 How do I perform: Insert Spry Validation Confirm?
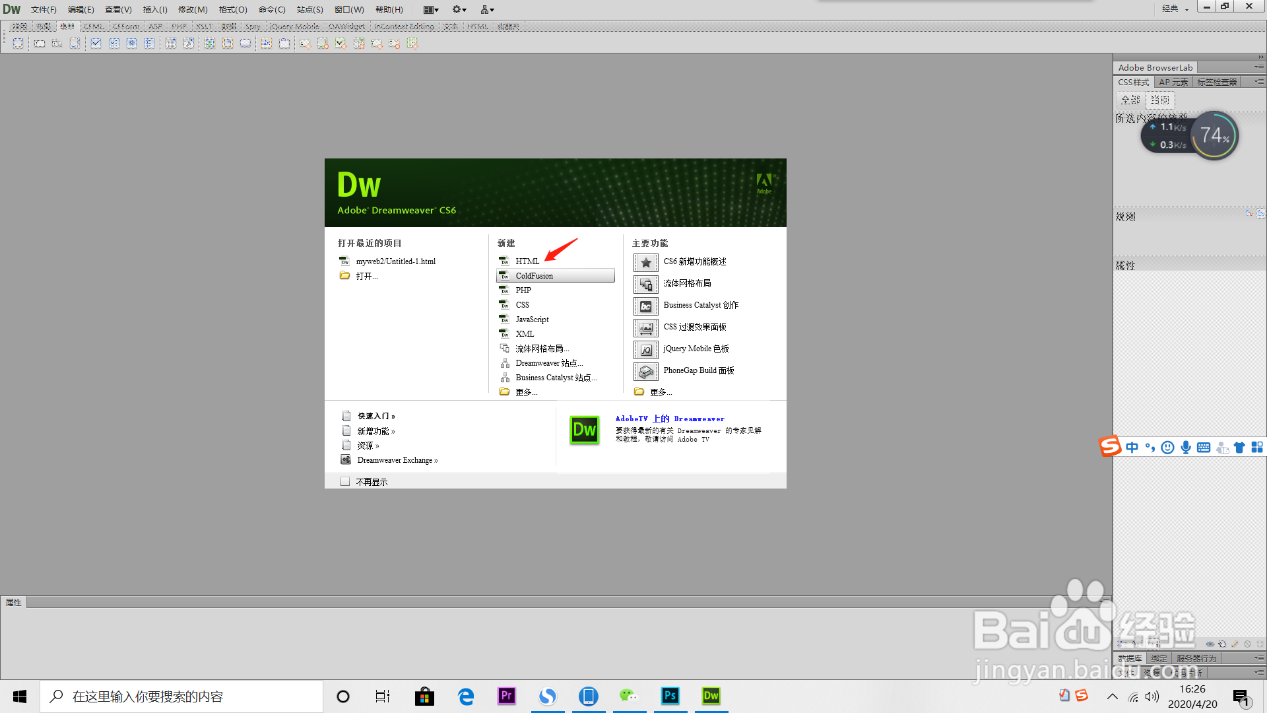click(394, 44)
